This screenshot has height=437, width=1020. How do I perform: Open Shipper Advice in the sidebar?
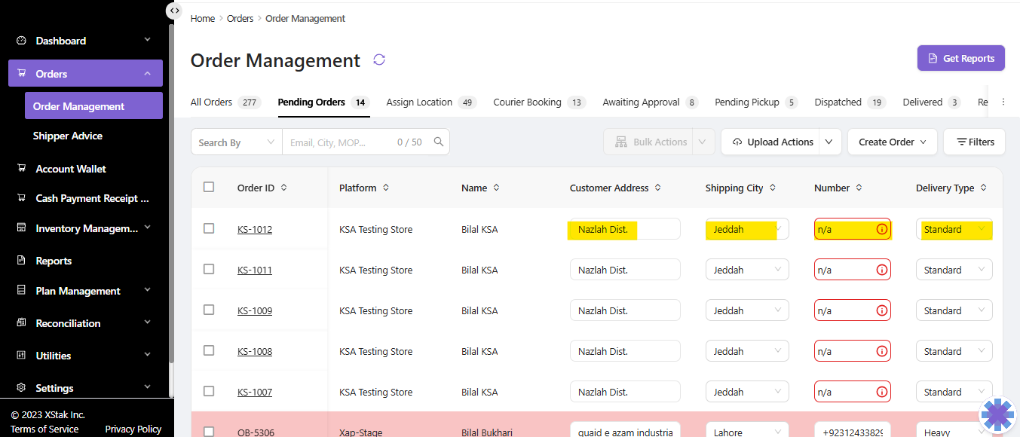68,136
